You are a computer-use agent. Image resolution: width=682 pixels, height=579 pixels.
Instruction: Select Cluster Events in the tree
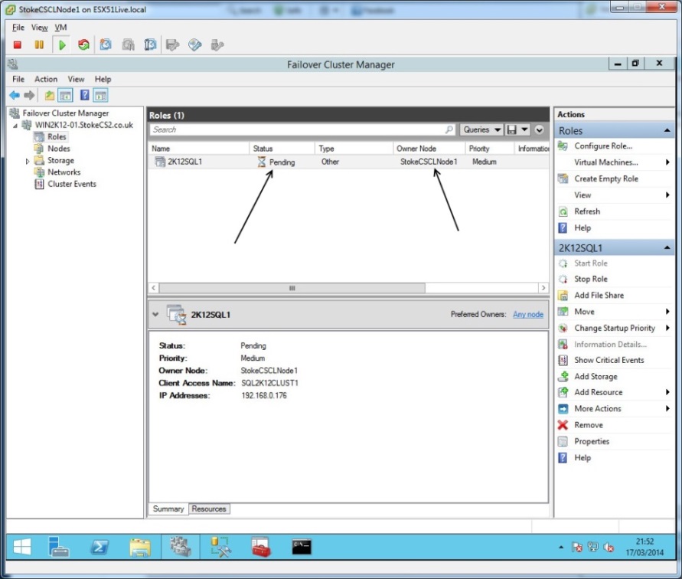(72, 184)
